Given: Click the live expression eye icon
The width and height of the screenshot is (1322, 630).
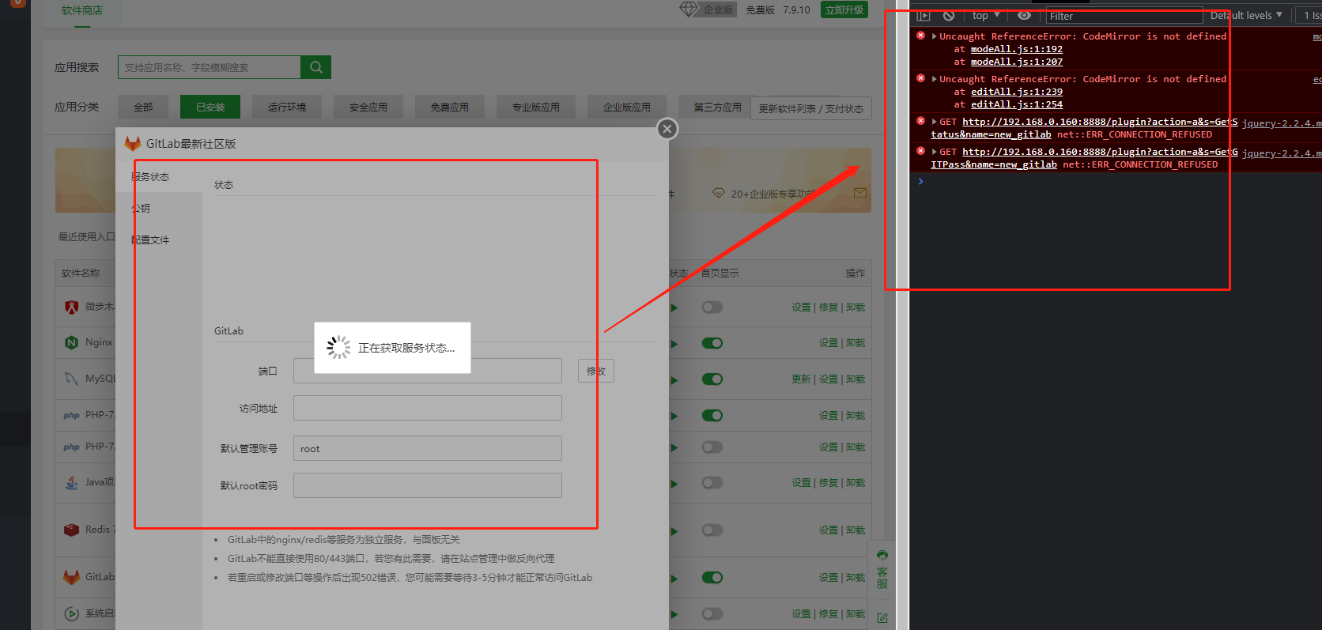Looking at the screenshot, I should coord(1024,15).
